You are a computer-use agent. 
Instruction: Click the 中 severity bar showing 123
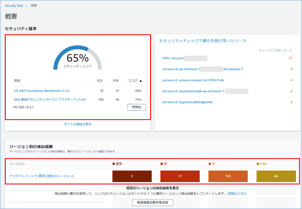228,176
